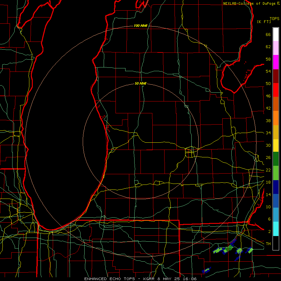
Task: Click the dark green legend swatch
Action: [276, 159]
